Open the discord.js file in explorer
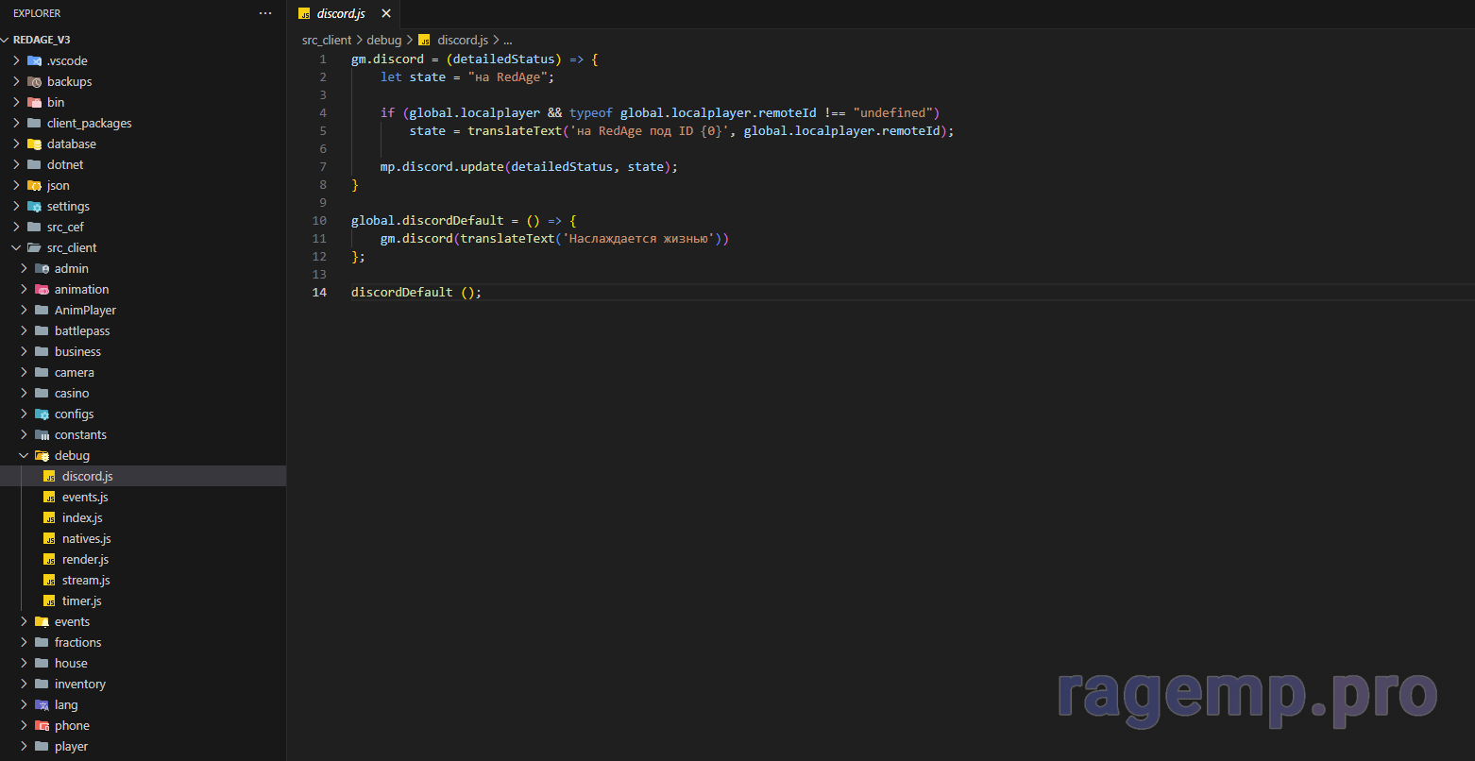Viewport: 1475px width, 761px height. (x=143, y=476)
